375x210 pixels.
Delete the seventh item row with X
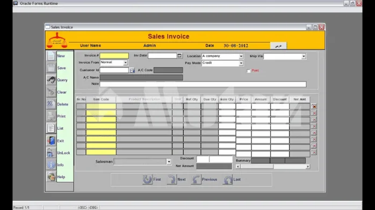pos(314,146)
